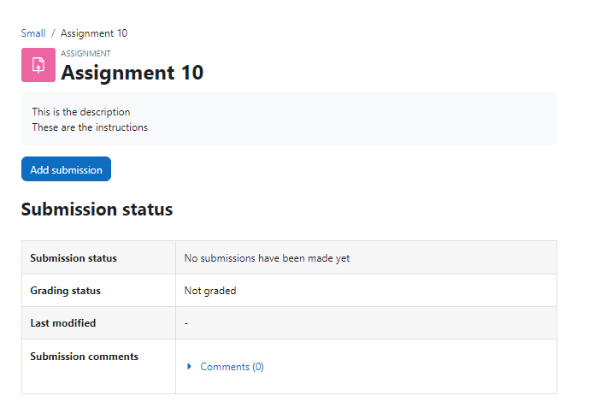589x413 pixels.
Task: Click the Add submission button
Action: (x=66, y=169)
